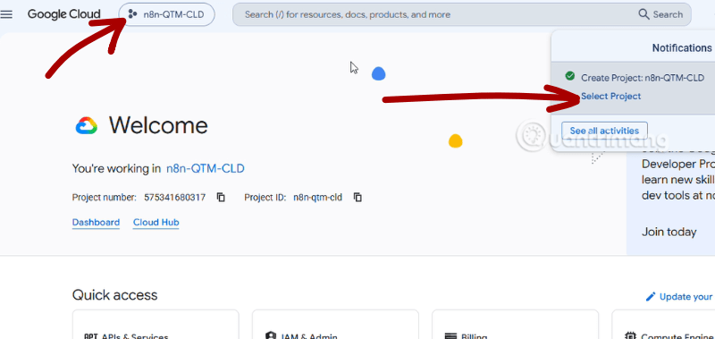Copy the project ID n8n-qtm-cld
The width and height of the screenshot is (715, 339).
[358, 198]
